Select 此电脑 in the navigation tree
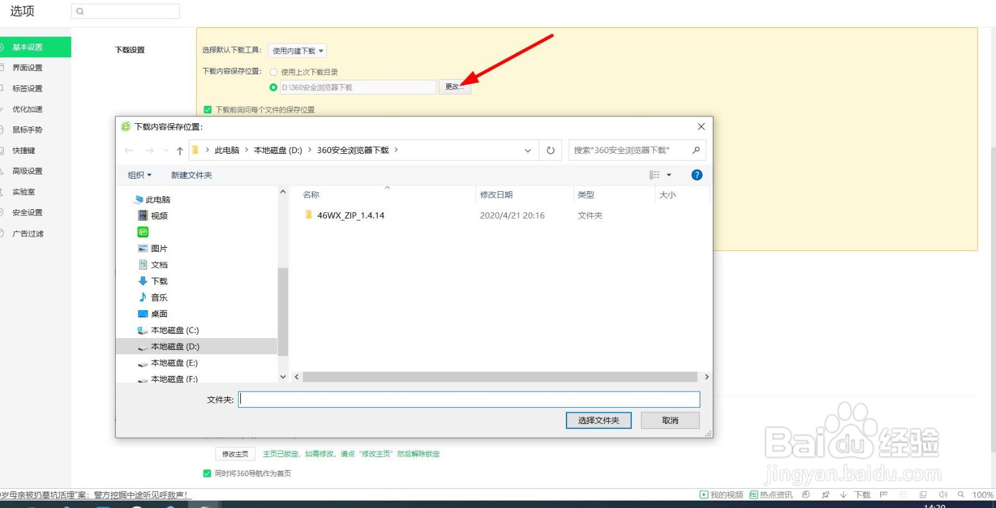 152,200
